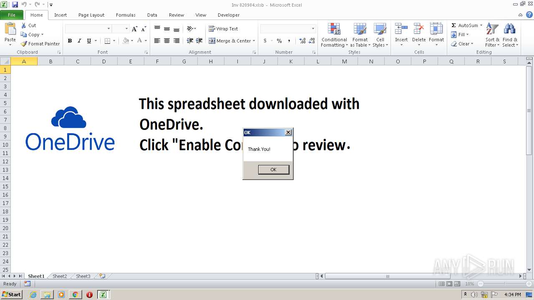
Task: Open the Font Color dropdown arrow
Action: click(146, 41)
